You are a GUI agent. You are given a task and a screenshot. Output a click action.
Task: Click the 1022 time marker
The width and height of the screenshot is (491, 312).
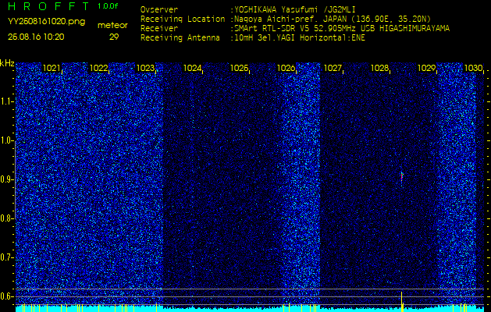(98, 68)
